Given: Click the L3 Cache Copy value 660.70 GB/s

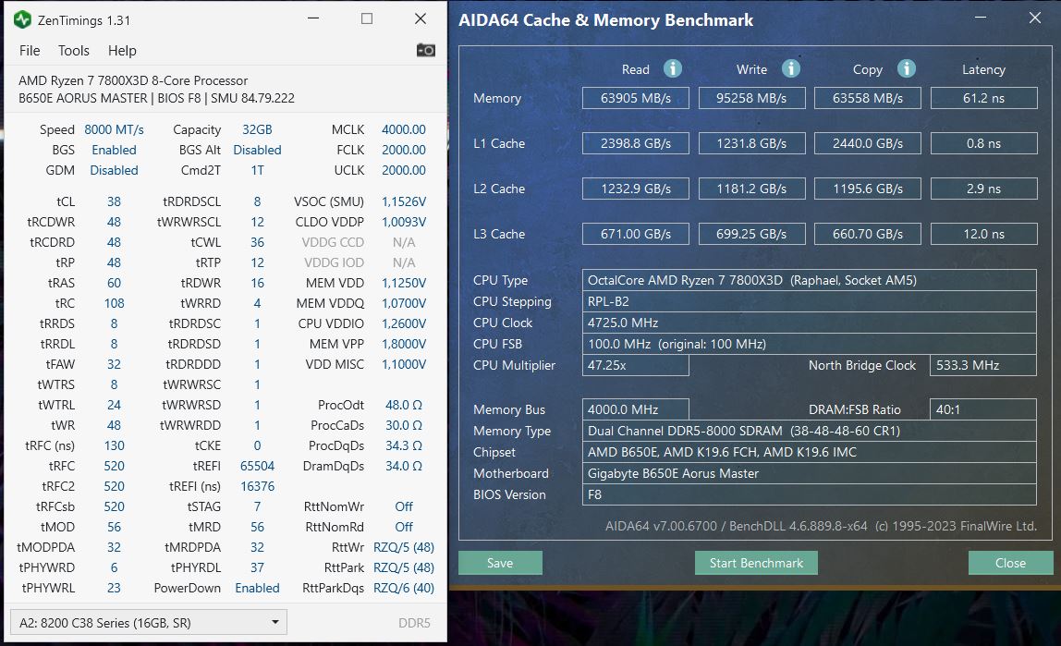Looking at the screenshot, I should click(x=868, y=234).
